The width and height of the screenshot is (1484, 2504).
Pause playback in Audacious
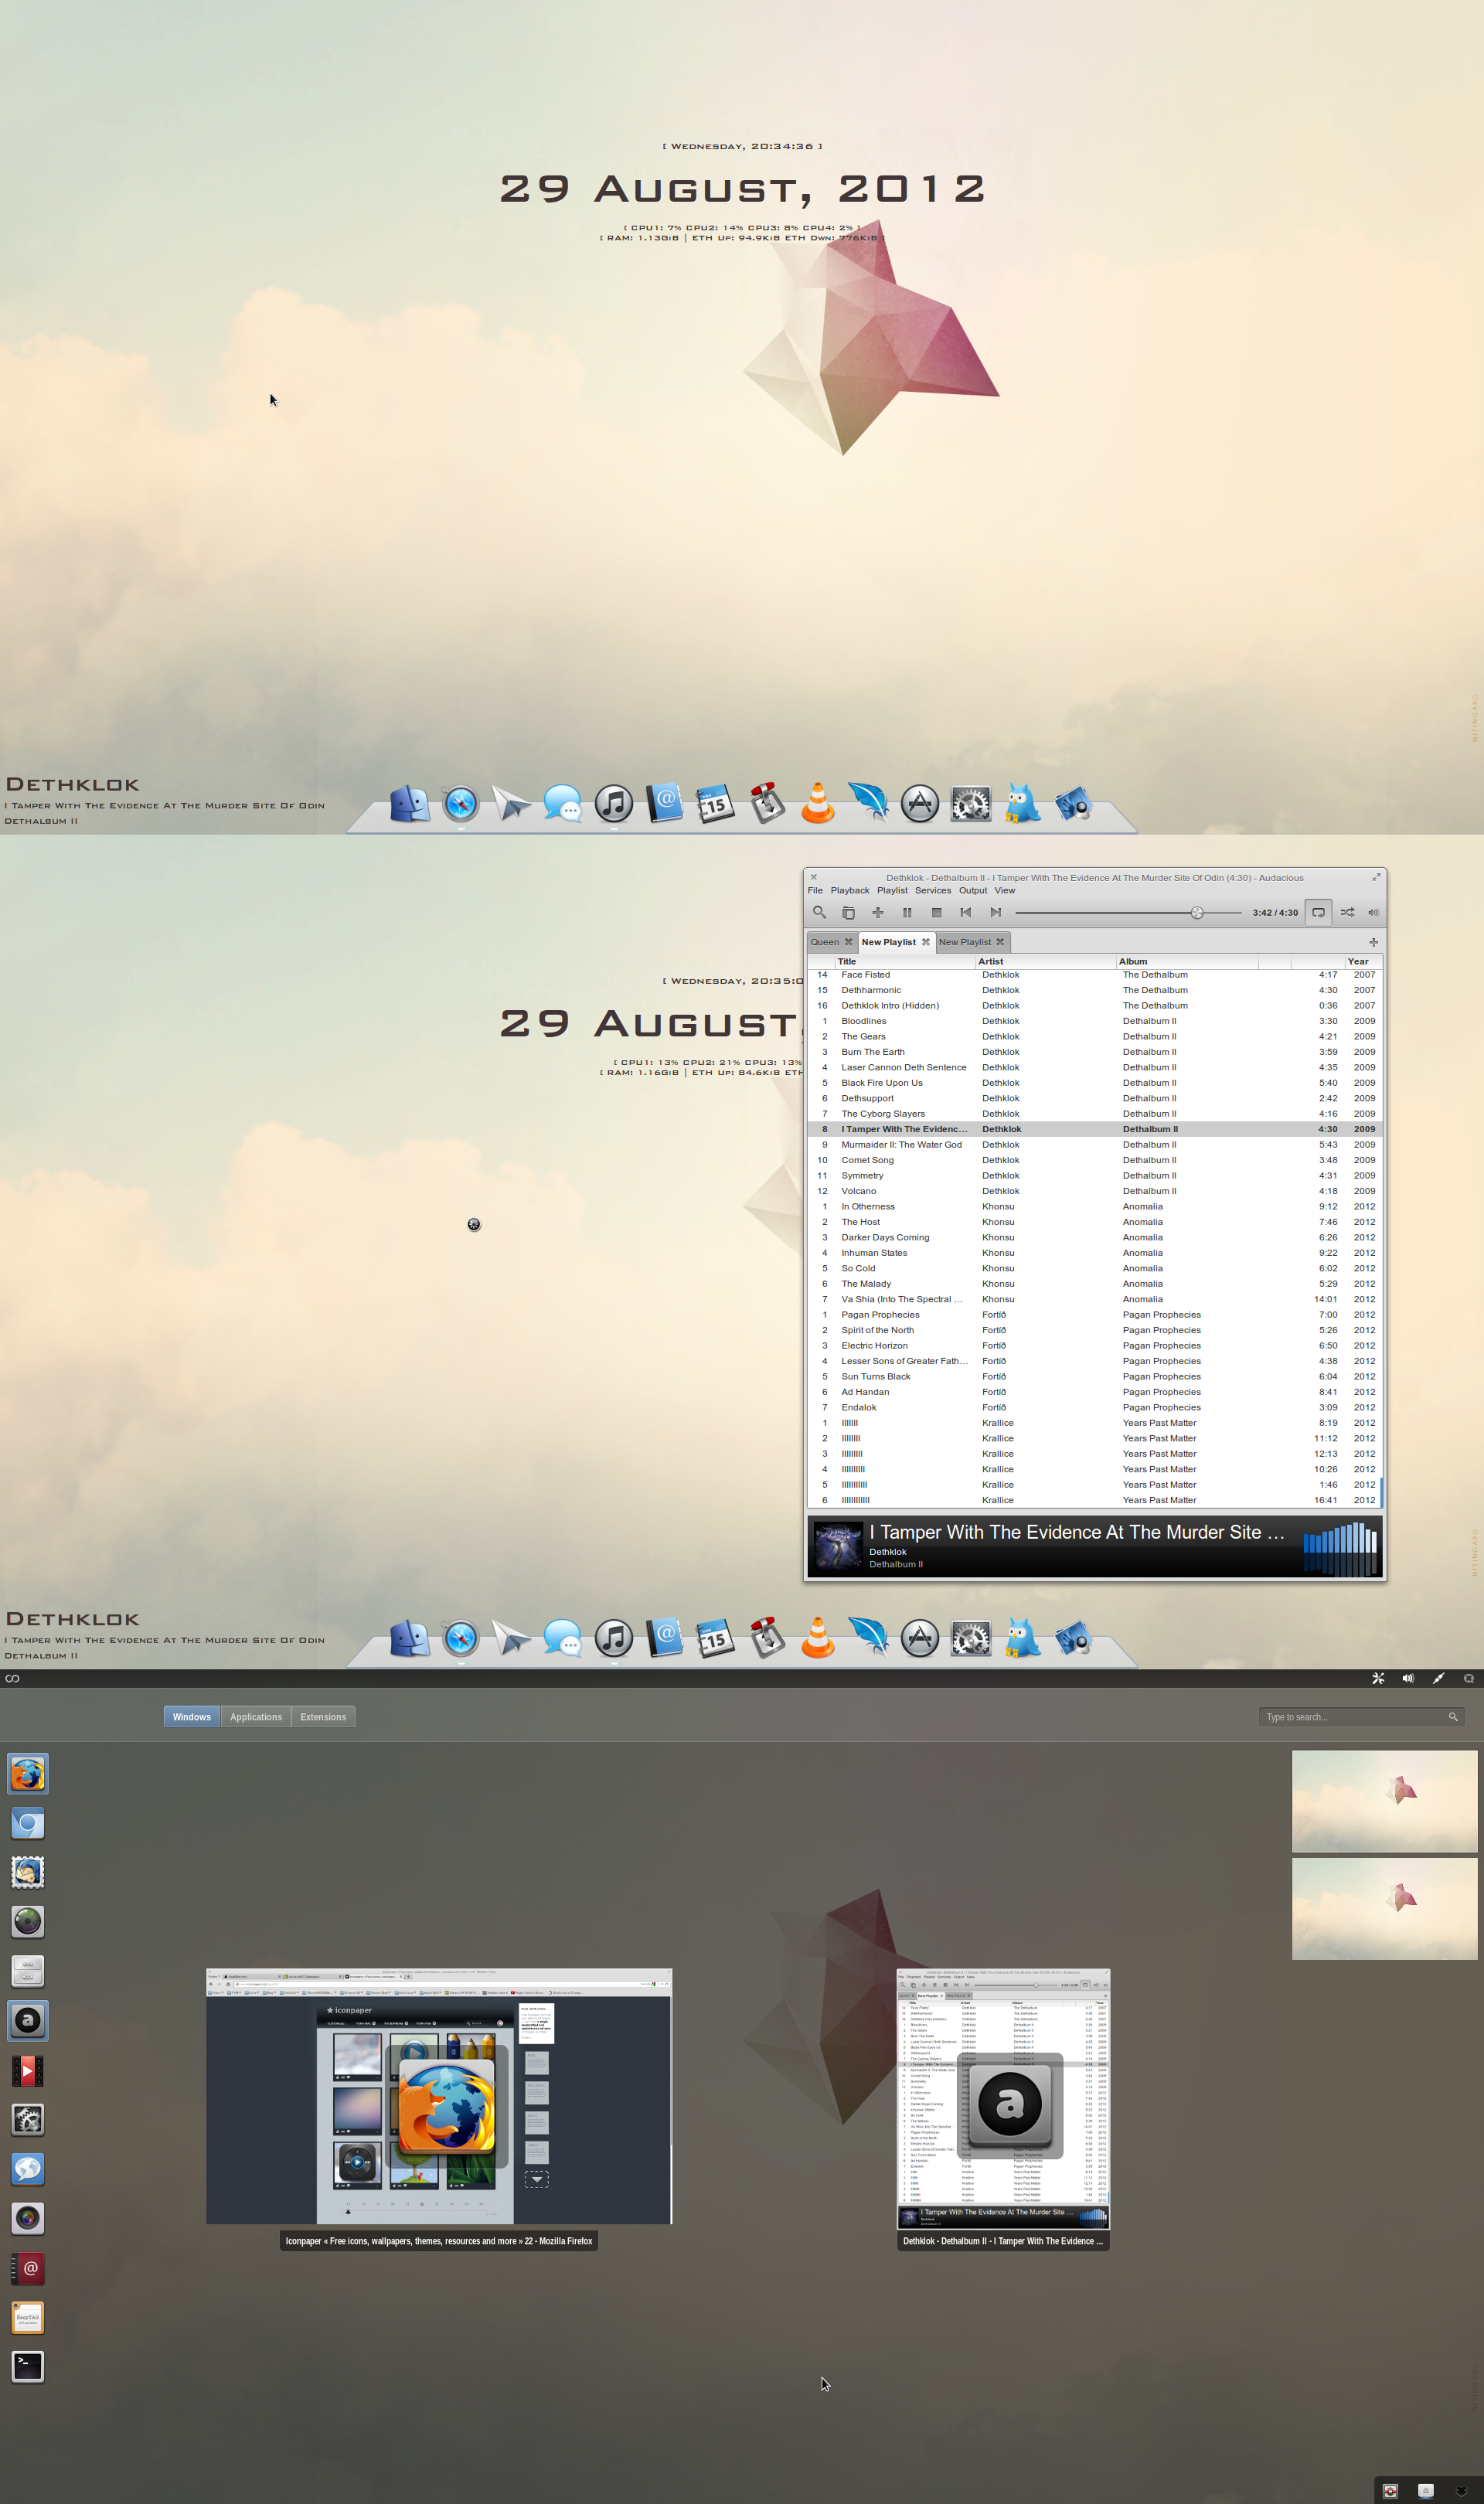(x=907, y=912)
